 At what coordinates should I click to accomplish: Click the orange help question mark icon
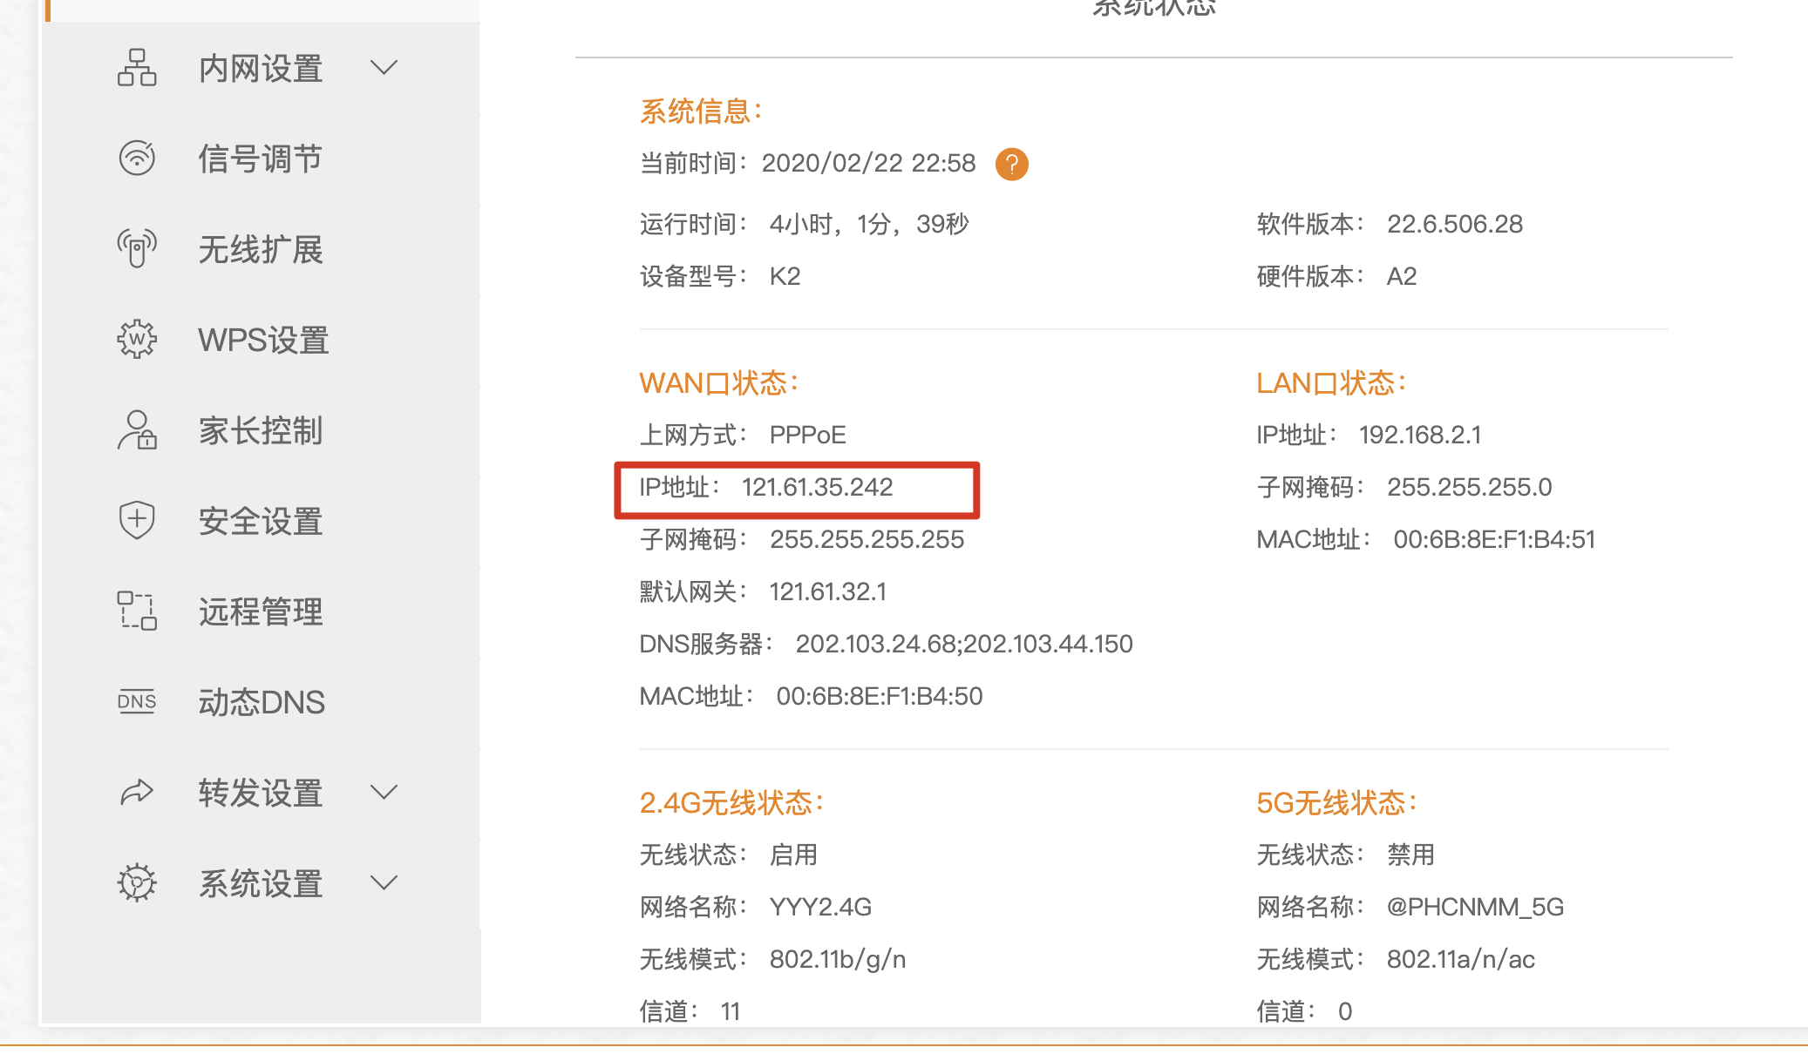click(x=1011, y=164)
